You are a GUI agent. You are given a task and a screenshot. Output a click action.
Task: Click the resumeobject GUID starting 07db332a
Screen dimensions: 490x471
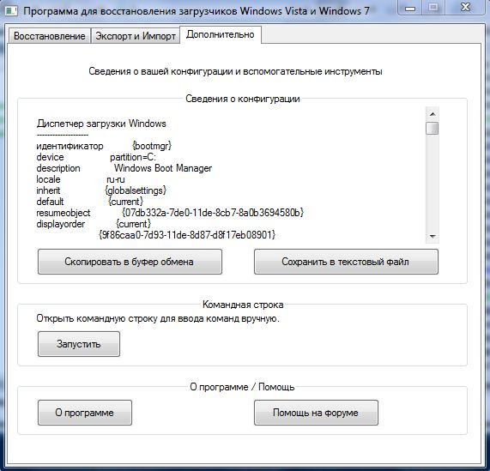(213, 213)
